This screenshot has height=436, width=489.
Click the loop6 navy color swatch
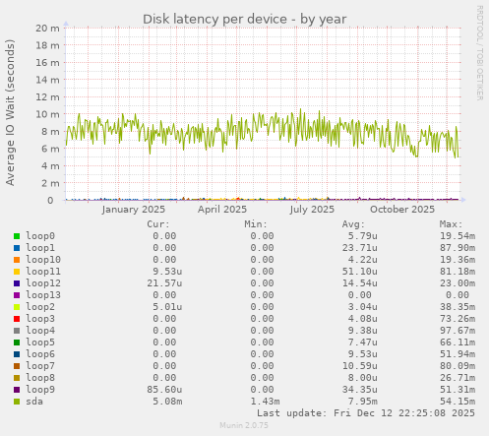(17, 354)
